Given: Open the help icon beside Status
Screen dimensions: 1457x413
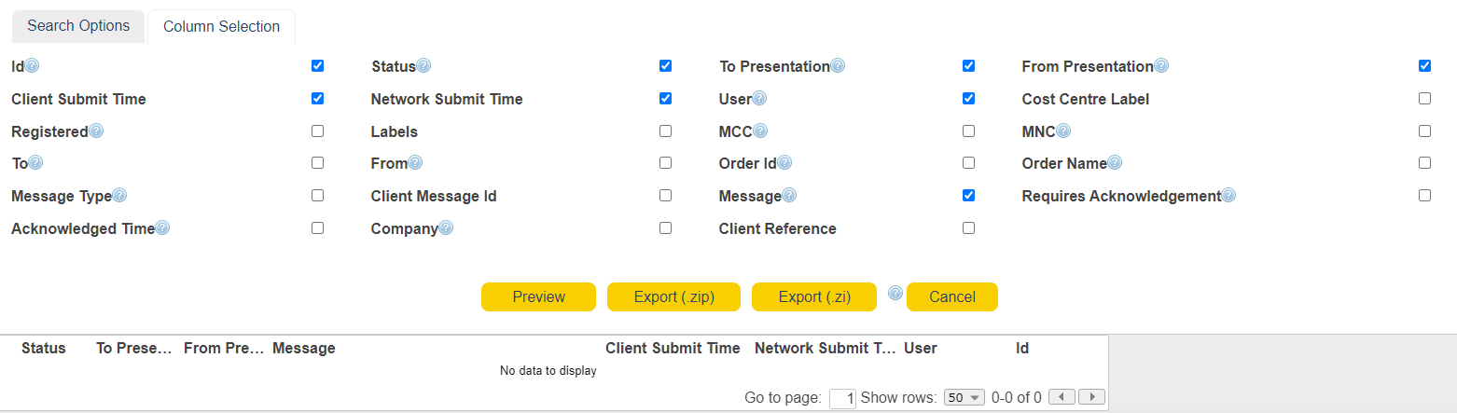Looking at the screenshot, I should click(423, 66).
